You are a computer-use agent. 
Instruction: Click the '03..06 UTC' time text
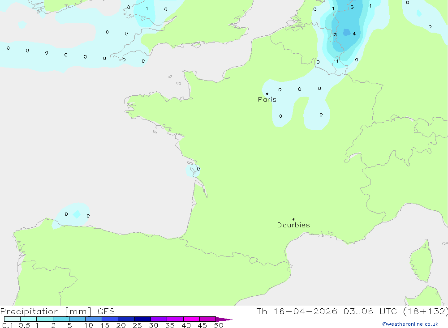click(x=370, y=311)
